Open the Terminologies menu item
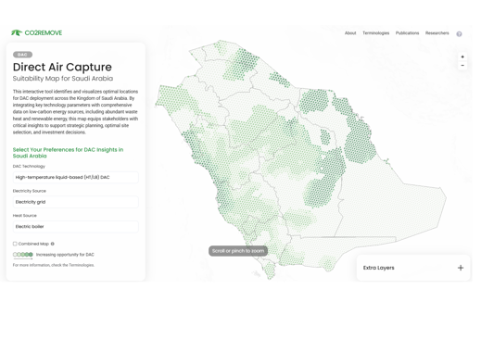Image resolution: width=481 pixels, height=352 pixels. [x=375, y=33]
